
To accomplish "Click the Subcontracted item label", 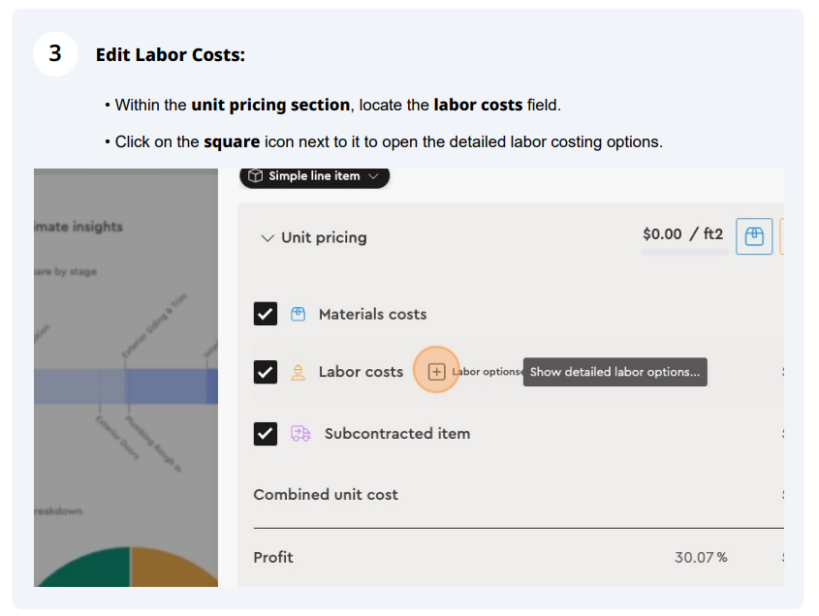I will coord(397,433).
